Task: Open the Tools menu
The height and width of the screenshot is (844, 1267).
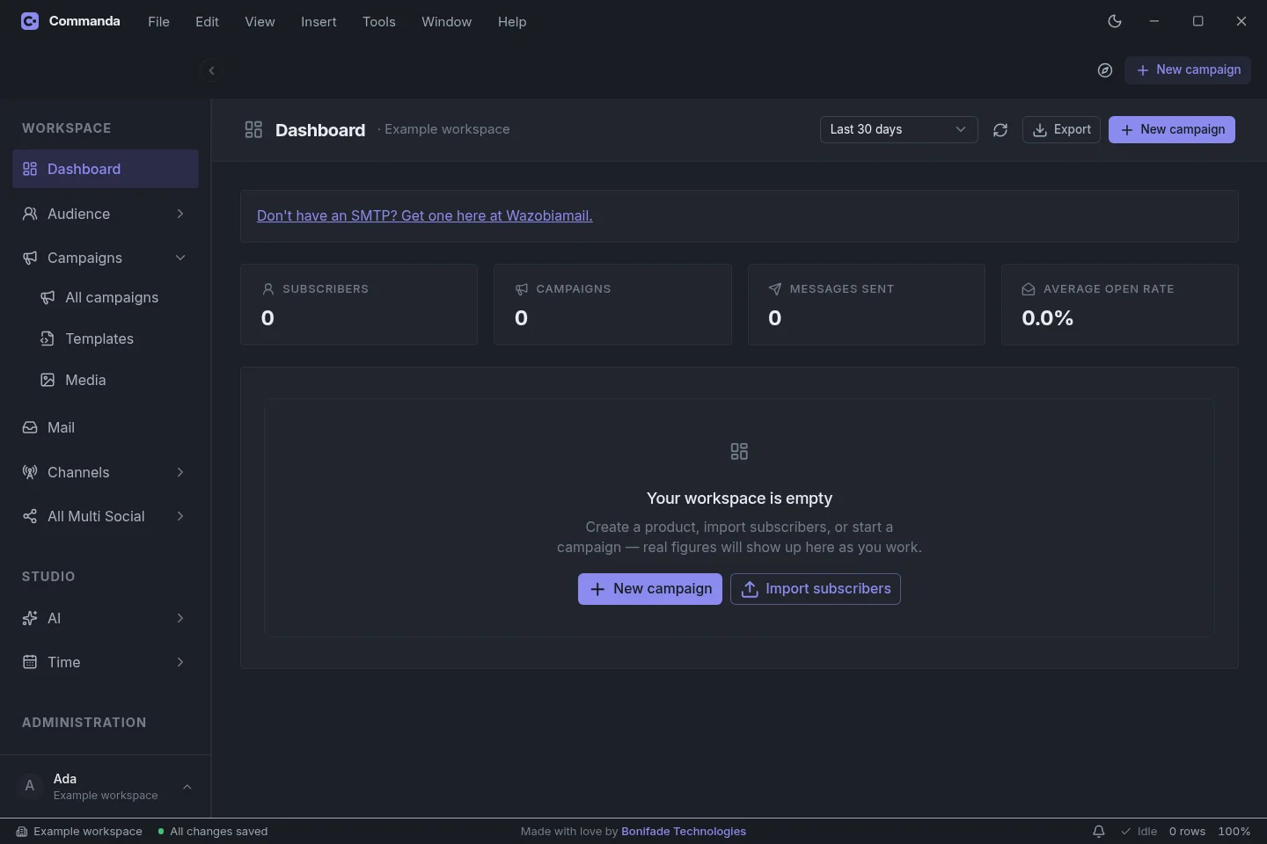Action: tap(379, 22)
